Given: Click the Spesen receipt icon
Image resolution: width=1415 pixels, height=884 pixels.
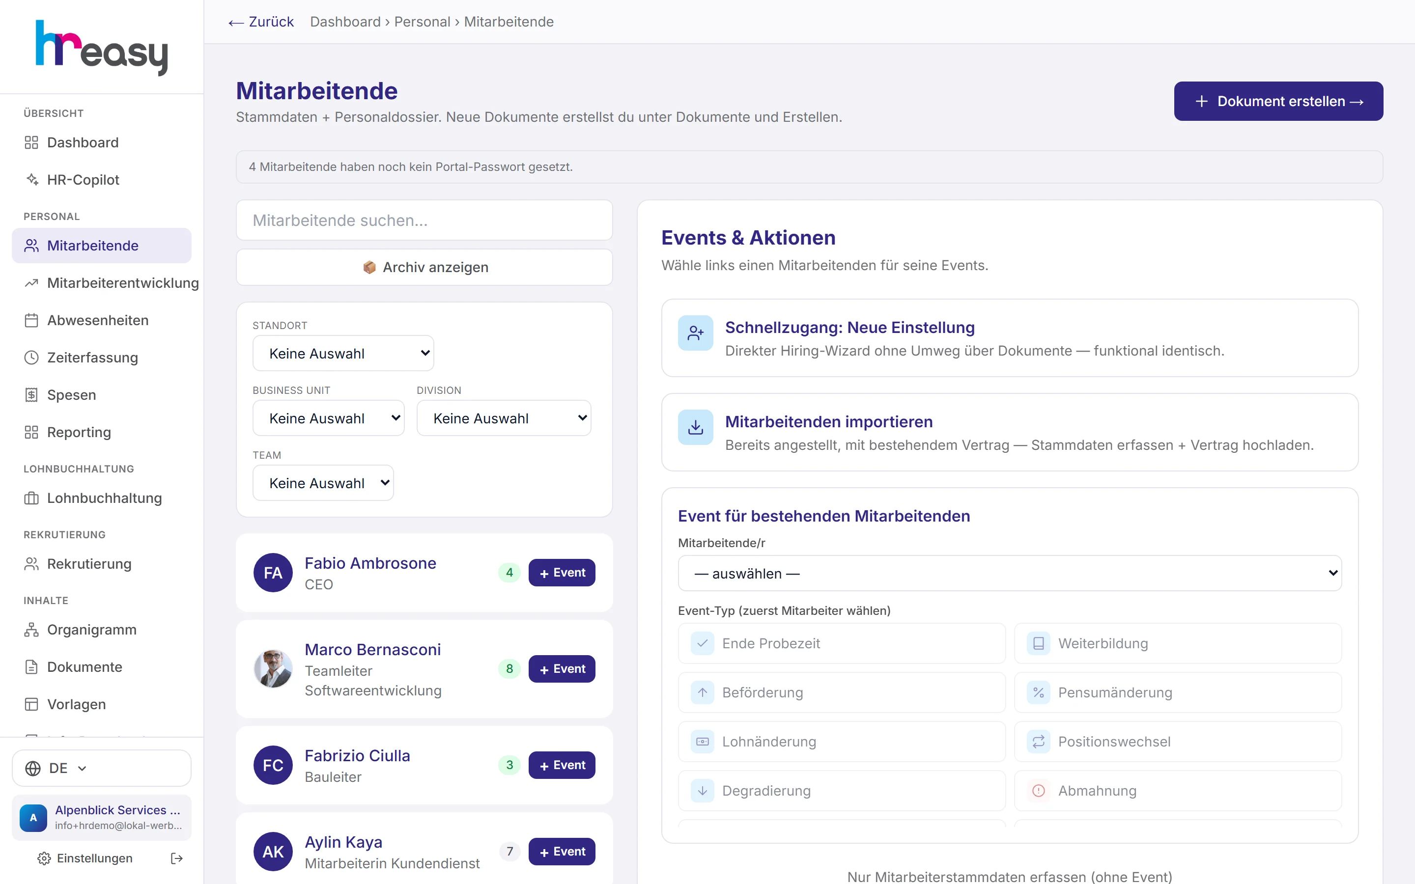Looking at the screenshot, I should [31, 395].
